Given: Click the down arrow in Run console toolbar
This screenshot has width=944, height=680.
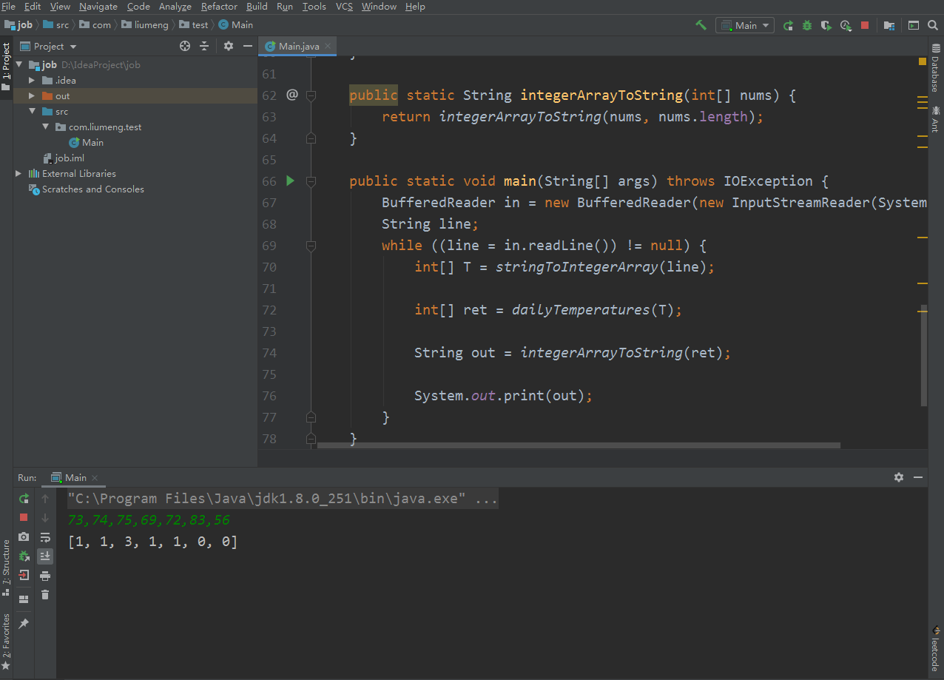Looking at the screenshot, I should [45, 518].
